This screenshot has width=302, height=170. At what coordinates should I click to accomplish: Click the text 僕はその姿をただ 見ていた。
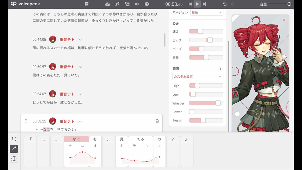(56, 75)
